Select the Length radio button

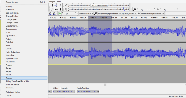pyautogui.click(x=61, y=88)
